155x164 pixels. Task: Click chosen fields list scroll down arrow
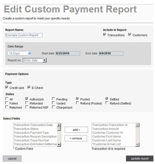point(137,144)
